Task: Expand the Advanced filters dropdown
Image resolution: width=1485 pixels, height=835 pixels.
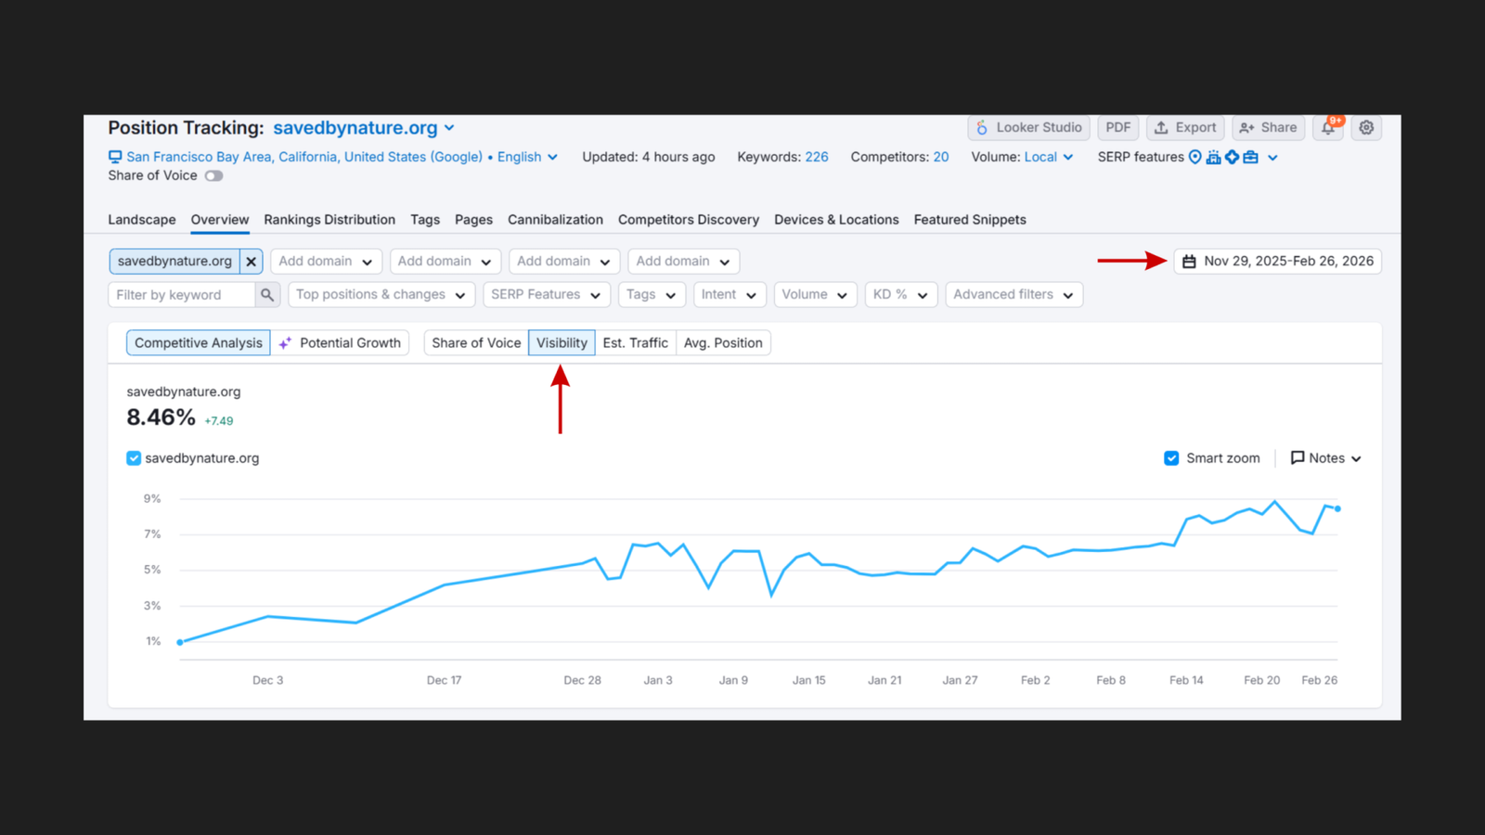Action: pos(1014,294)
